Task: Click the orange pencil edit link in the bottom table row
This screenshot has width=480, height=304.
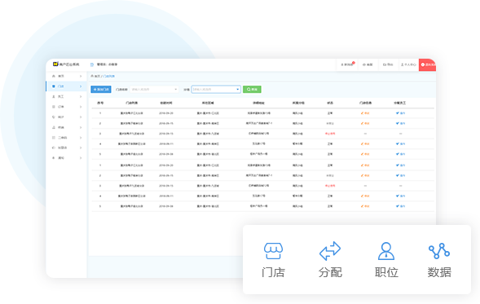Action: [365, 206]
